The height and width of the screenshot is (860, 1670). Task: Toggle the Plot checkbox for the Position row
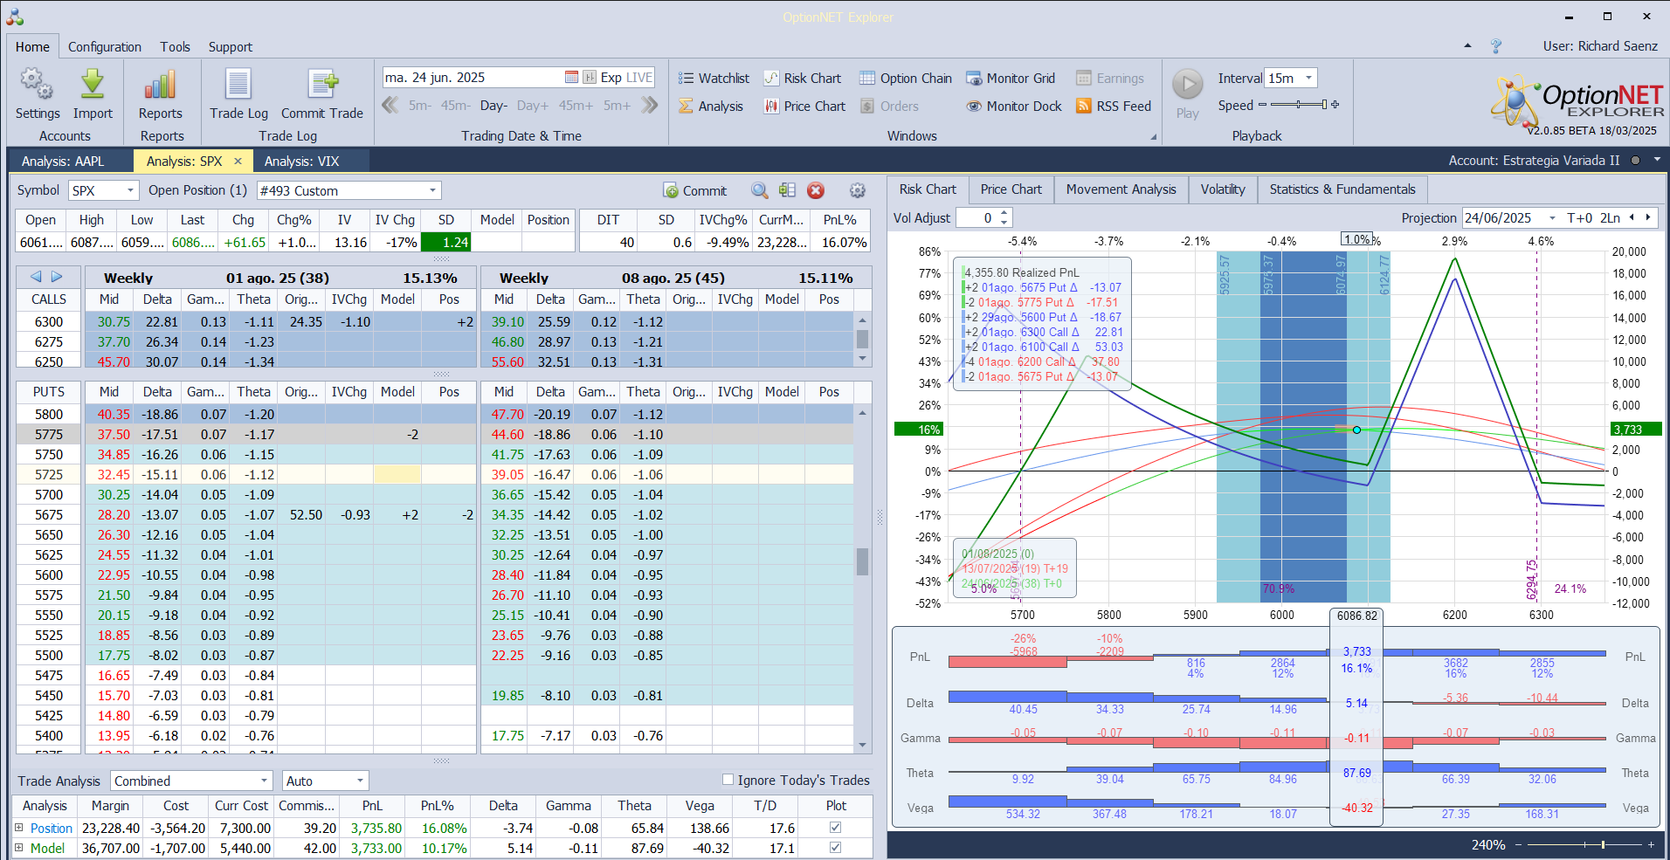point(835,827)
